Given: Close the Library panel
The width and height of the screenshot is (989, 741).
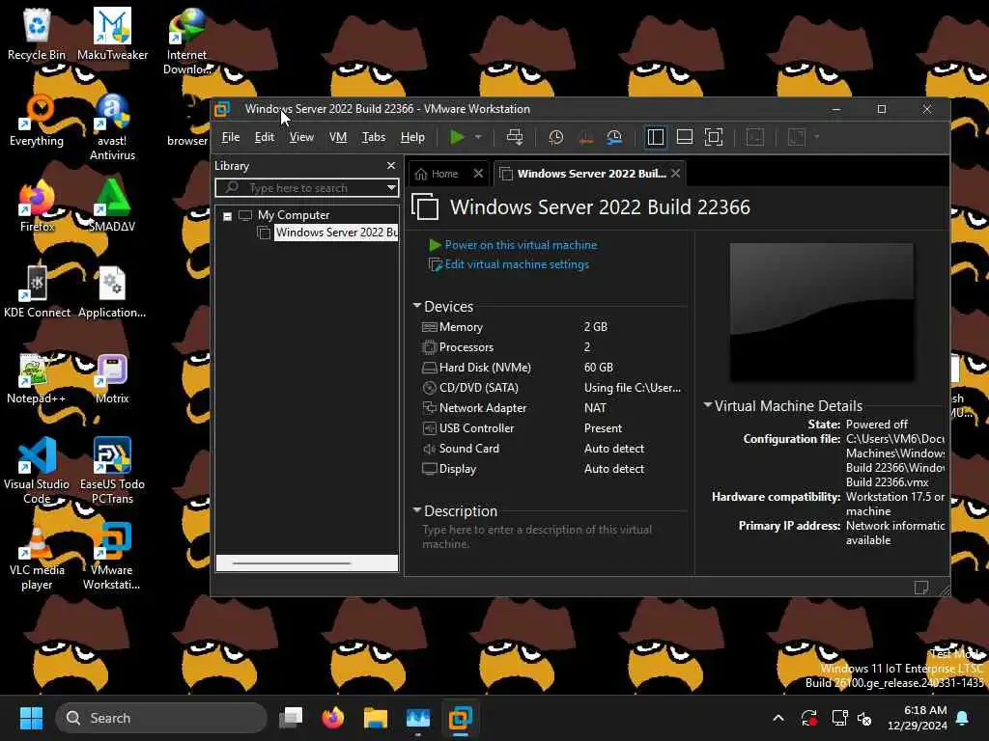Looking at the screenshot, I should (x=391, y=166).
